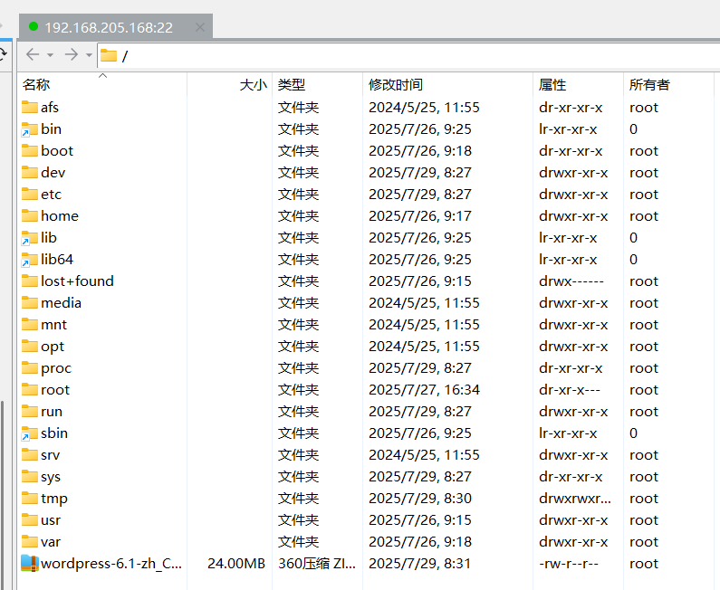Click the drwxrwxr... attribute cell
The height and width of the screenshot is (590, 720).
click(575, 499)
